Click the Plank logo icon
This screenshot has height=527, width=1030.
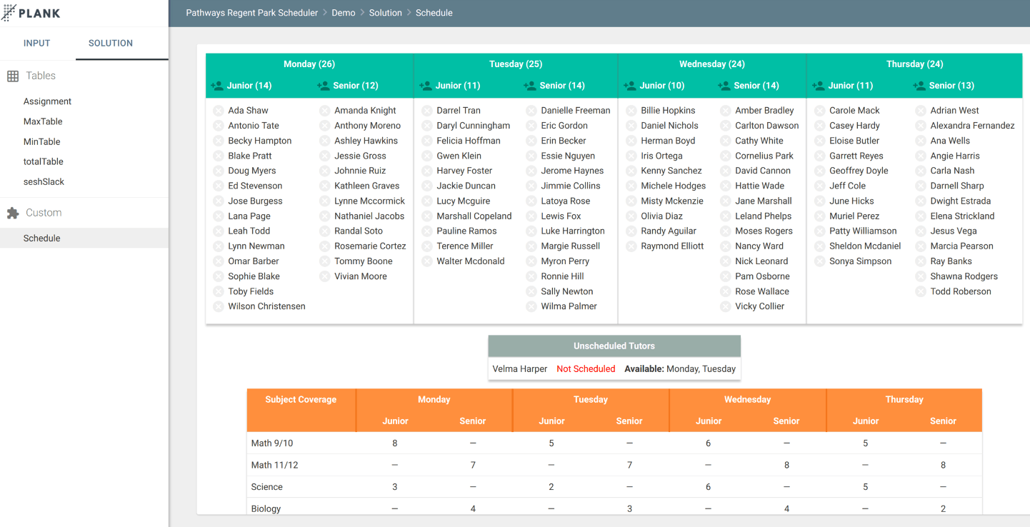pos(9,13)
